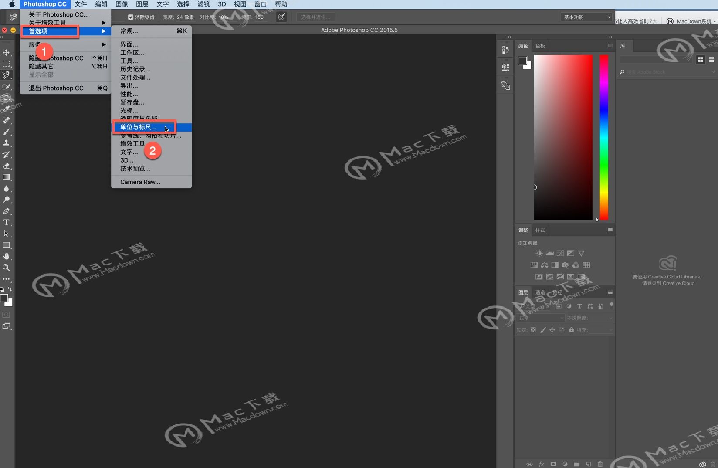Screen dimensions: 718x468
Task: Select the Pen tool
Action: click(x=6, y=211)
